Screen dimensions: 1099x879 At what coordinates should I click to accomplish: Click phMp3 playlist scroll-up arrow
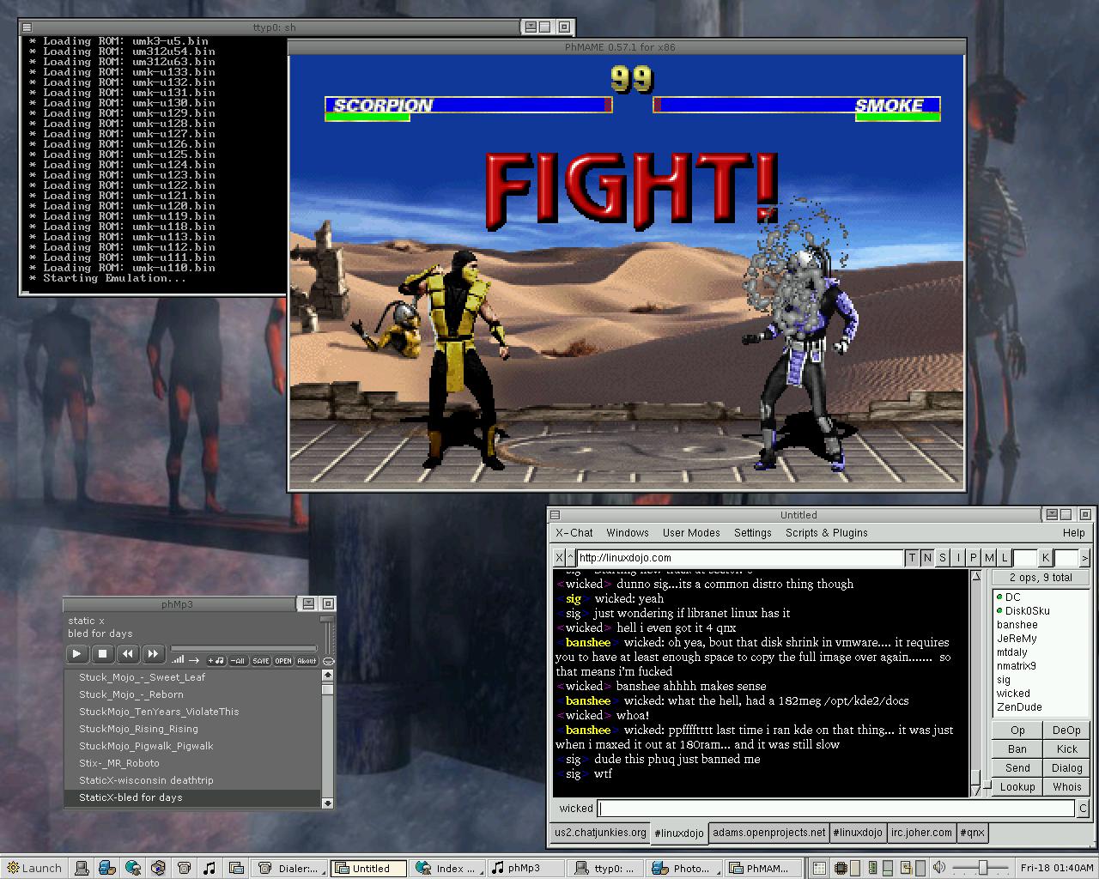click(x=327, y=675)
